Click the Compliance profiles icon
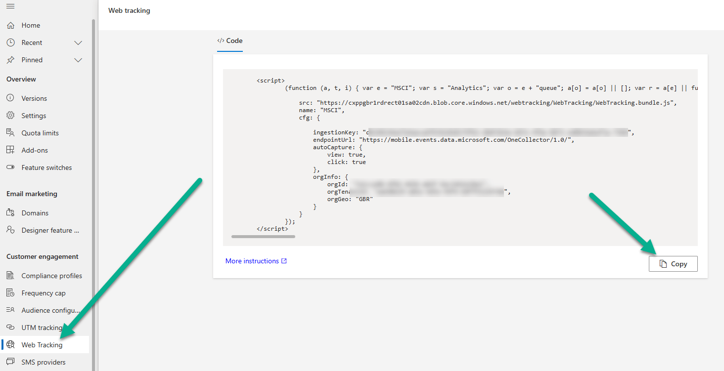Screen dimensions: 724x371 [10, 276]
